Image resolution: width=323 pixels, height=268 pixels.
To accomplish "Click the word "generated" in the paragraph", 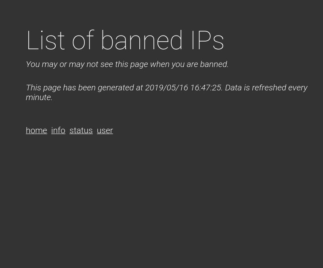I will coord(116,88).
